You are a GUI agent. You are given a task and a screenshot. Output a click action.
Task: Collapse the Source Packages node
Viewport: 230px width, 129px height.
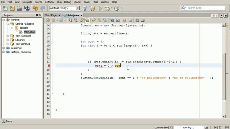pyautogui.click(x=8, y=24)
